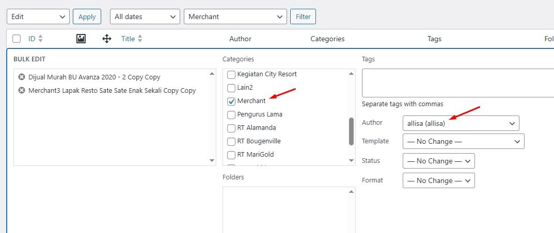
Task: Remove Merchant3 Lapak Resto post from bulk edit
Action: 22,91
